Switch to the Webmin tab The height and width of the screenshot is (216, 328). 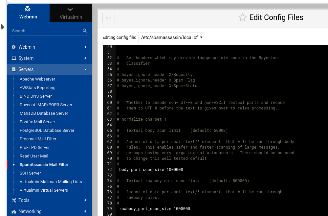(x=28, y=13)
